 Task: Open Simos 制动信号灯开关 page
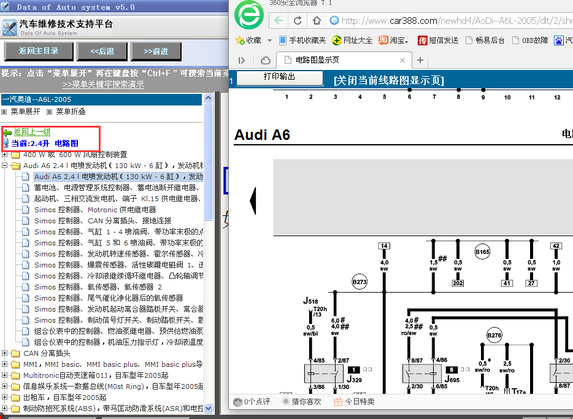(x=118, y=320)
